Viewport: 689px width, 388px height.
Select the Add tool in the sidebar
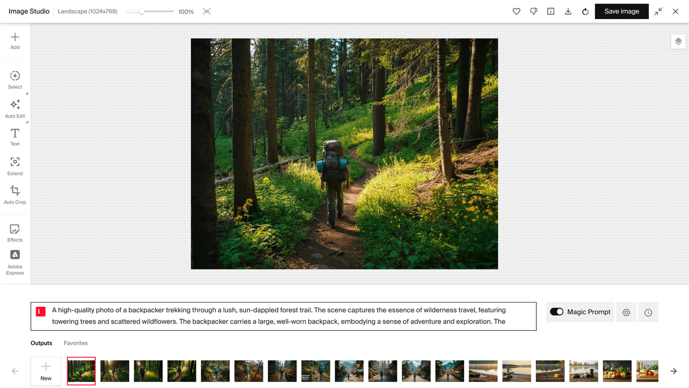coord(15,40)
